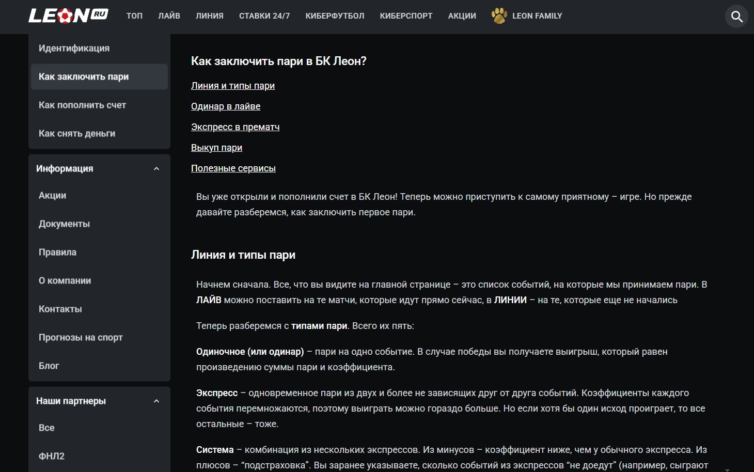Open Акции in the sidebar Информация section
Screen dimensions: 754x472
pos(99,195)
